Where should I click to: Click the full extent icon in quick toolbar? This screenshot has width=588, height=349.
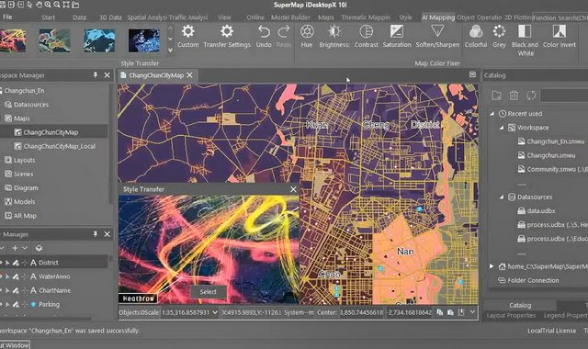coord(66,5)
